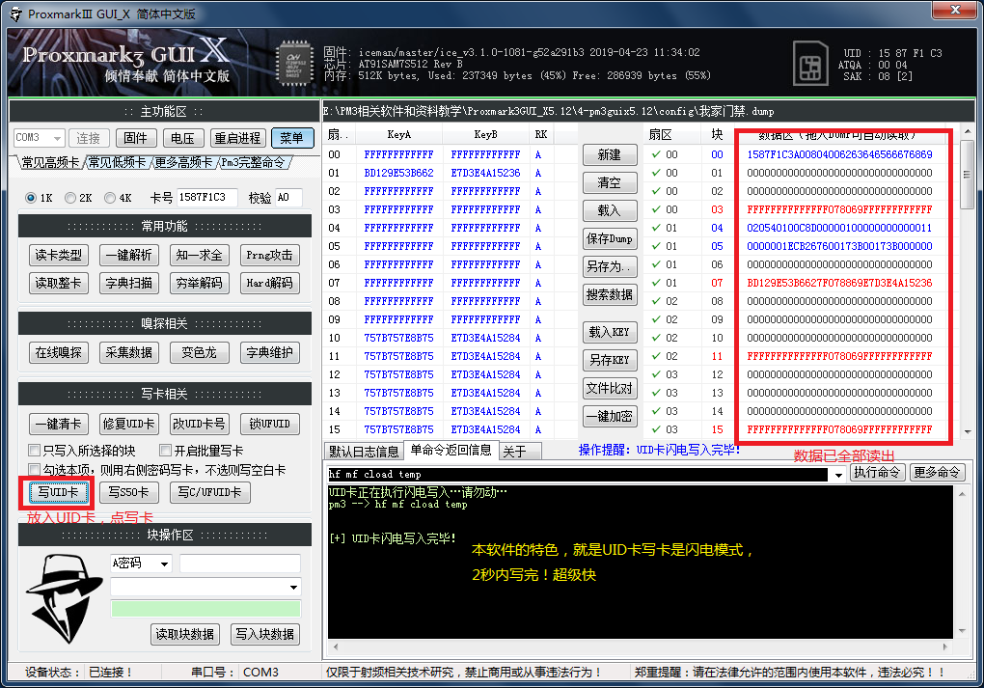Click the console horizontal scrollbar
This screenshot has height=688, width=984.
pyautogui.click(x=641, y=647)
